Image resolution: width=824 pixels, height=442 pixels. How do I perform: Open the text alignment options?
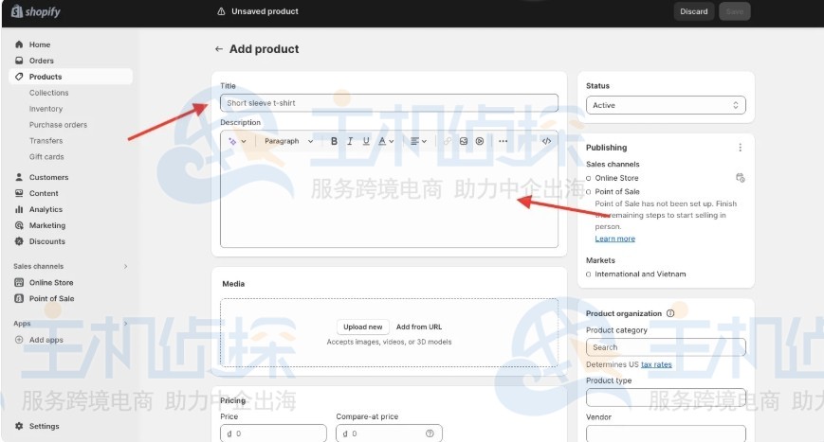click(418, 141)
